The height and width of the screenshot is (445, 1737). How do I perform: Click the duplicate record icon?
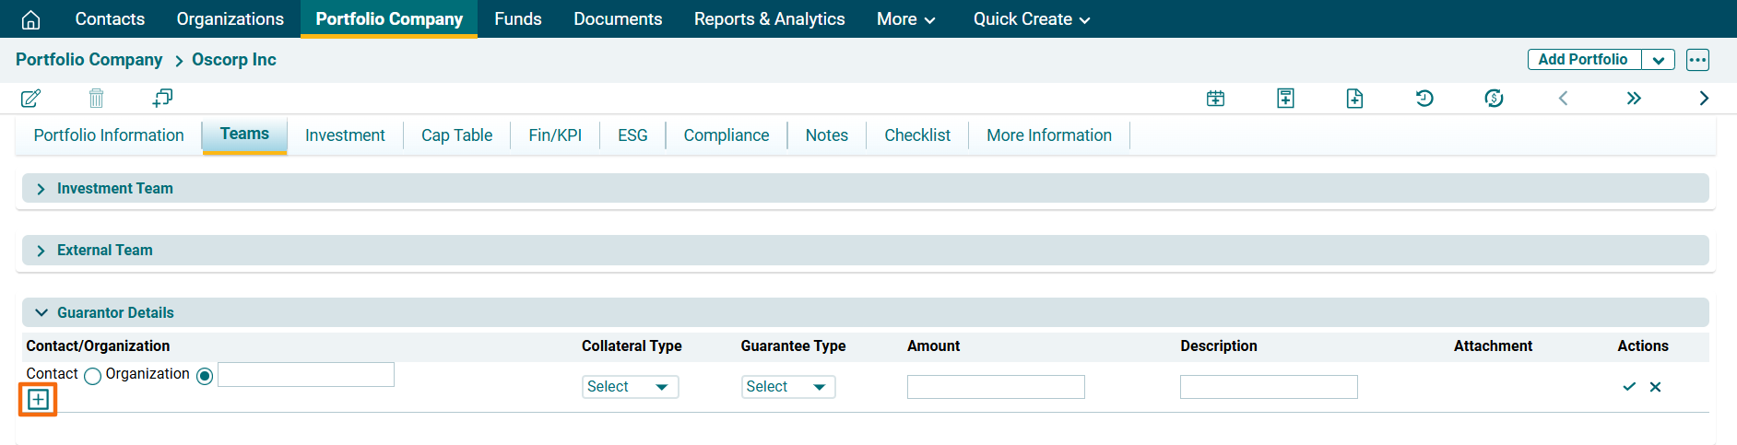pos(162,98)
